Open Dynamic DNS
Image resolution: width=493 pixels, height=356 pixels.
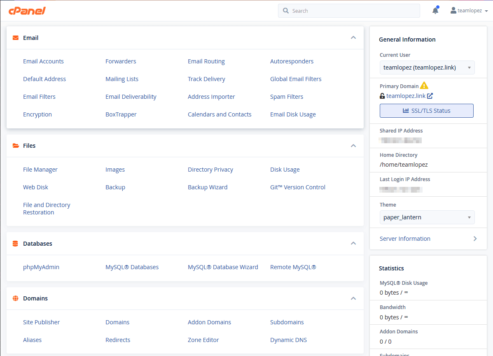(x=288, y=340)
